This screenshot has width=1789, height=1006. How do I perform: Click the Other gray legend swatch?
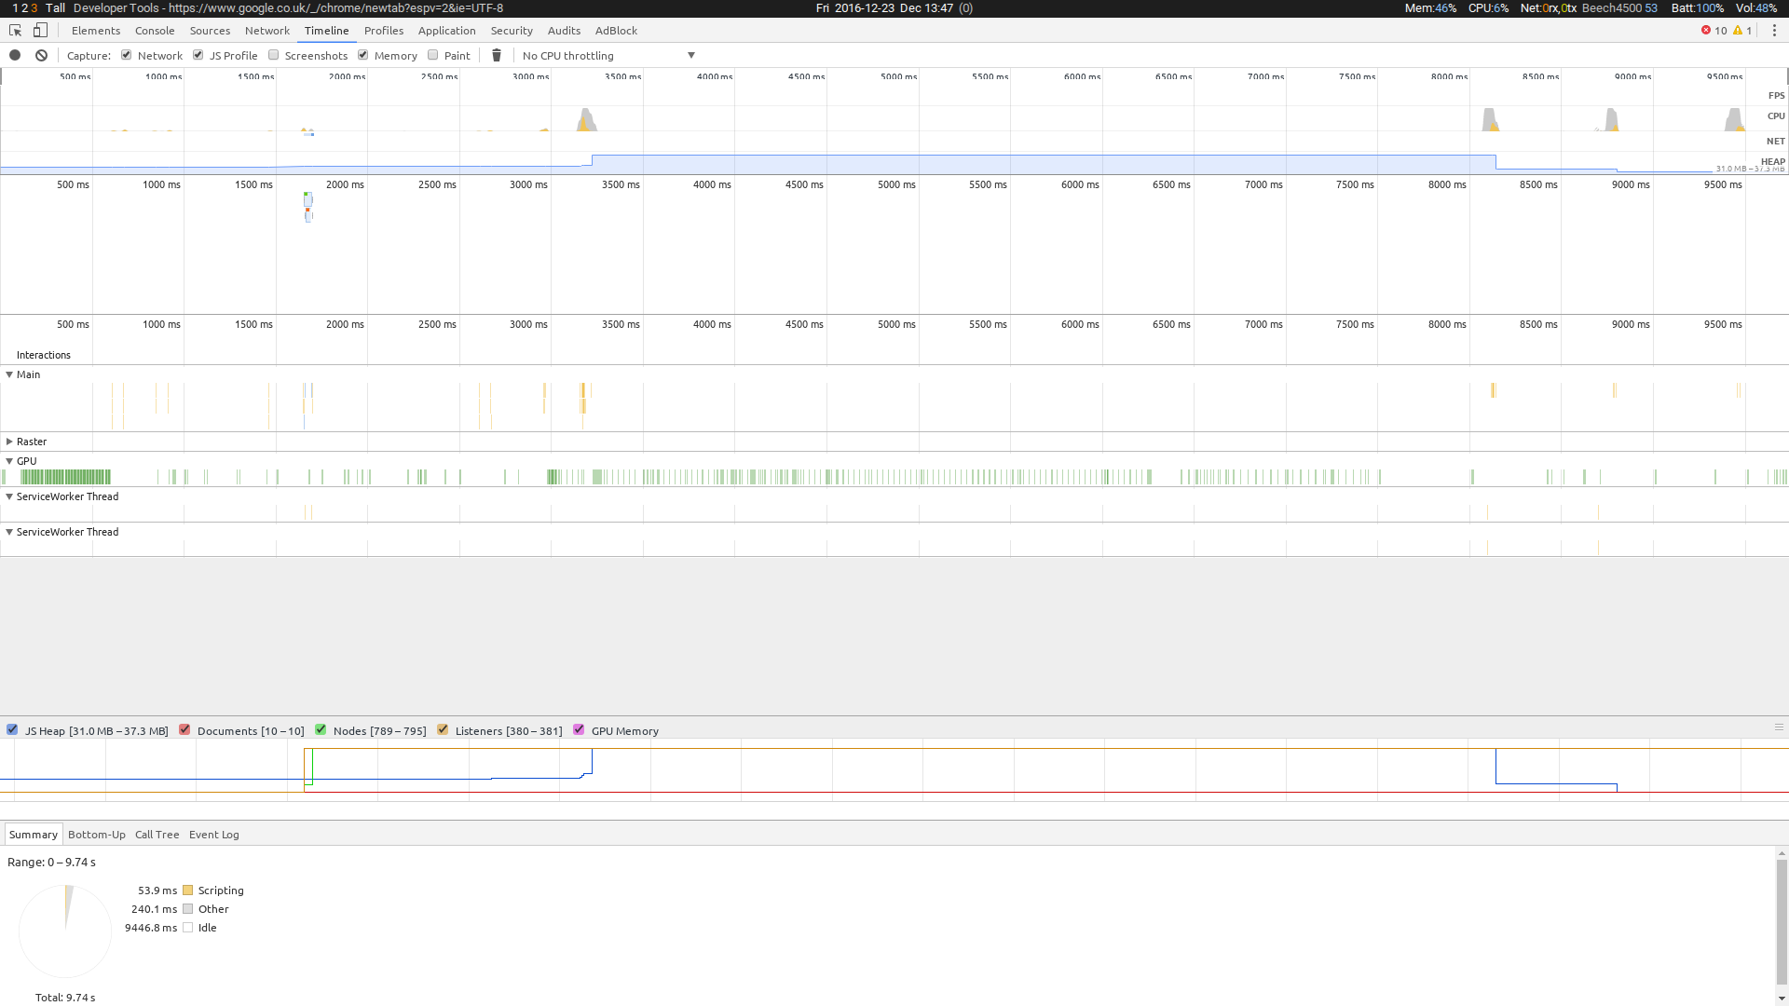coord(188,909)
